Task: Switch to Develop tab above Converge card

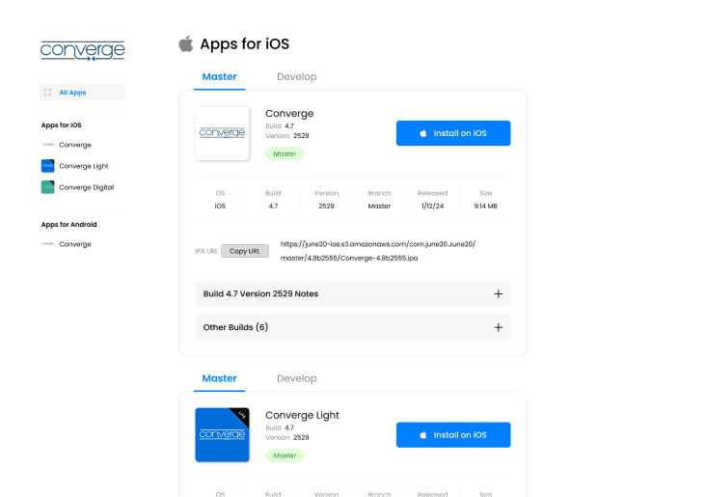Action: 297,76
